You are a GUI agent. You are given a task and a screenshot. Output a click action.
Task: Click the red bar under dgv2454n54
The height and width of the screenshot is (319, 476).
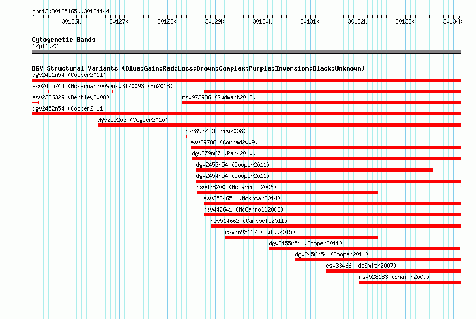pyautogui.click(x=328, y=181)
